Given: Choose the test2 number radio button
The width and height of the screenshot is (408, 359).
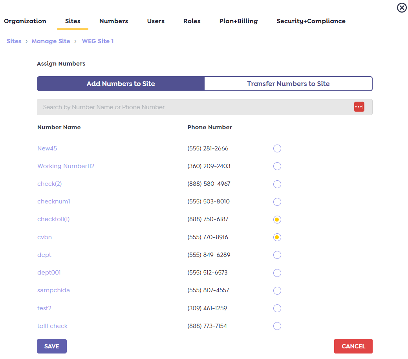Looking at the screenshot, I should tap(277, 308).
